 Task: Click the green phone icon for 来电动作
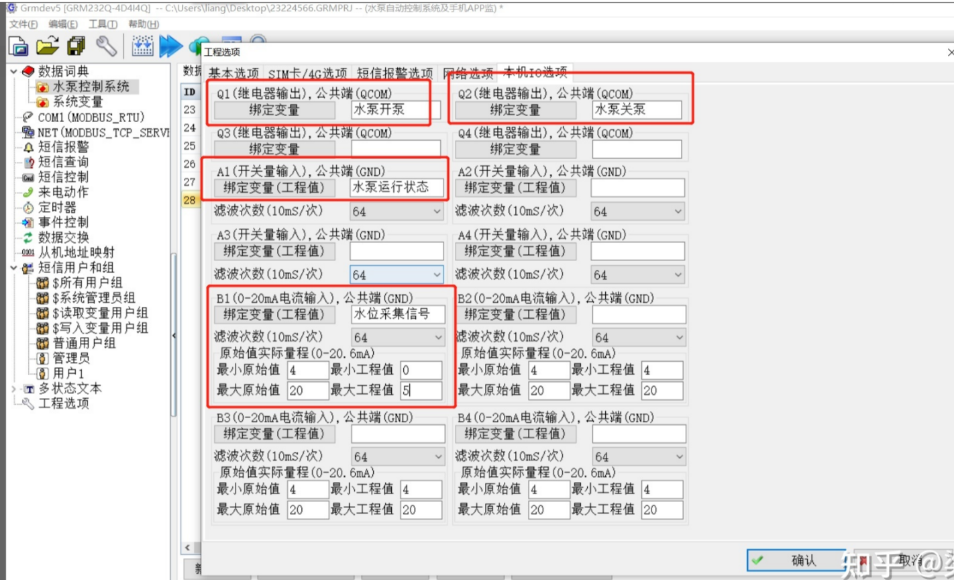click(28, 192)
